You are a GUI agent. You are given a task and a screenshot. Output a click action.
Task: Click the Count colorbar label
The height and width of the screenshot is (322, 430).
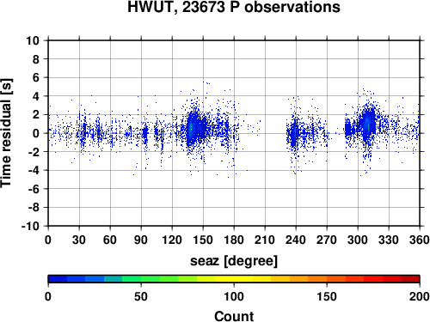click(x=234, y=316)
